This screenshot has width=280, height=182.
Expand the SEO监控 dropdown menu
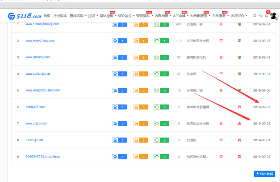(126, 16)
